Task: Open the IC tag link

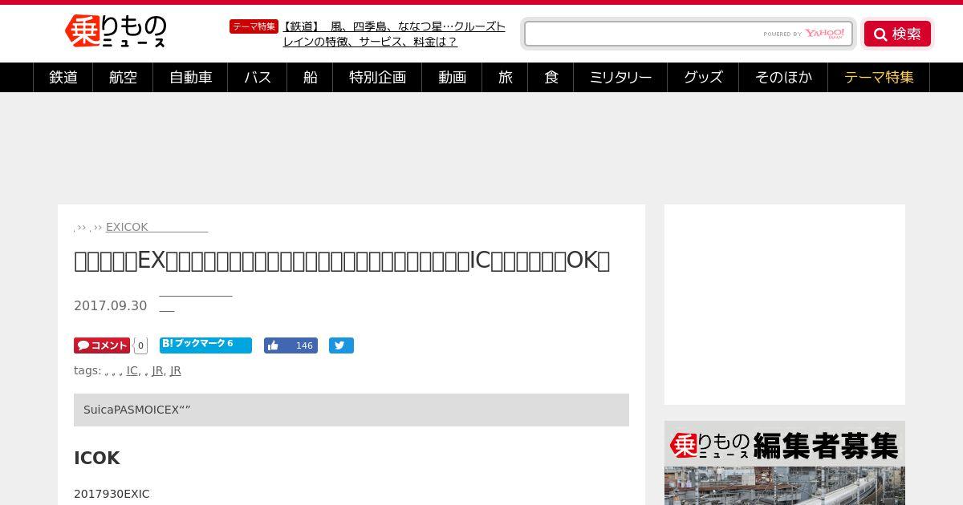Action: pyautogui.click(x=132, y=370)
